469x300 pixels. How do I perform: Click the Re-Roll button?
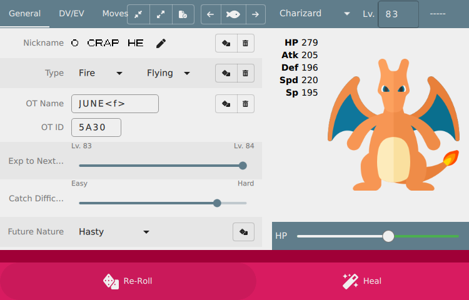coord(128,281)
